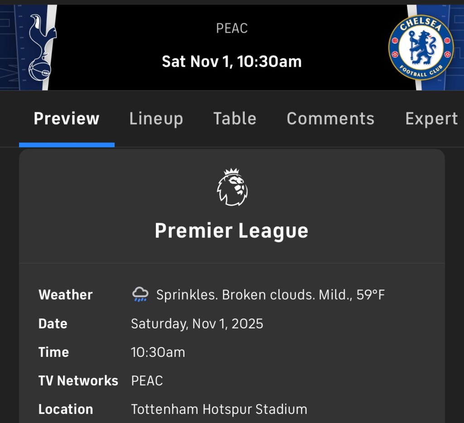This screenshot has height=423, width=464.
Task: Select the Preview tab
Action: pyautogui.click(x=67, y=119)
